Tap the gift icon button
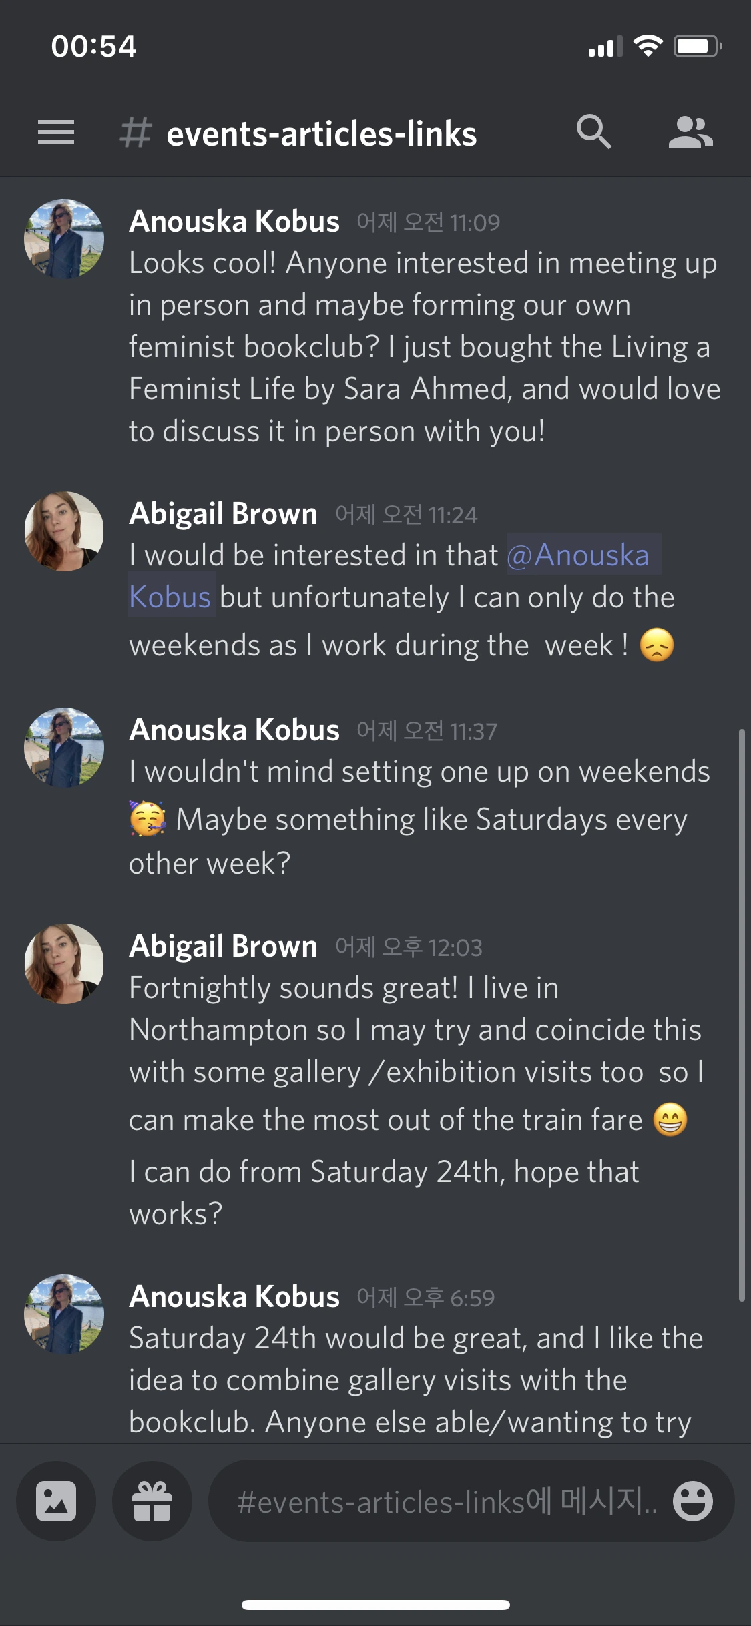 point(152,1502)
